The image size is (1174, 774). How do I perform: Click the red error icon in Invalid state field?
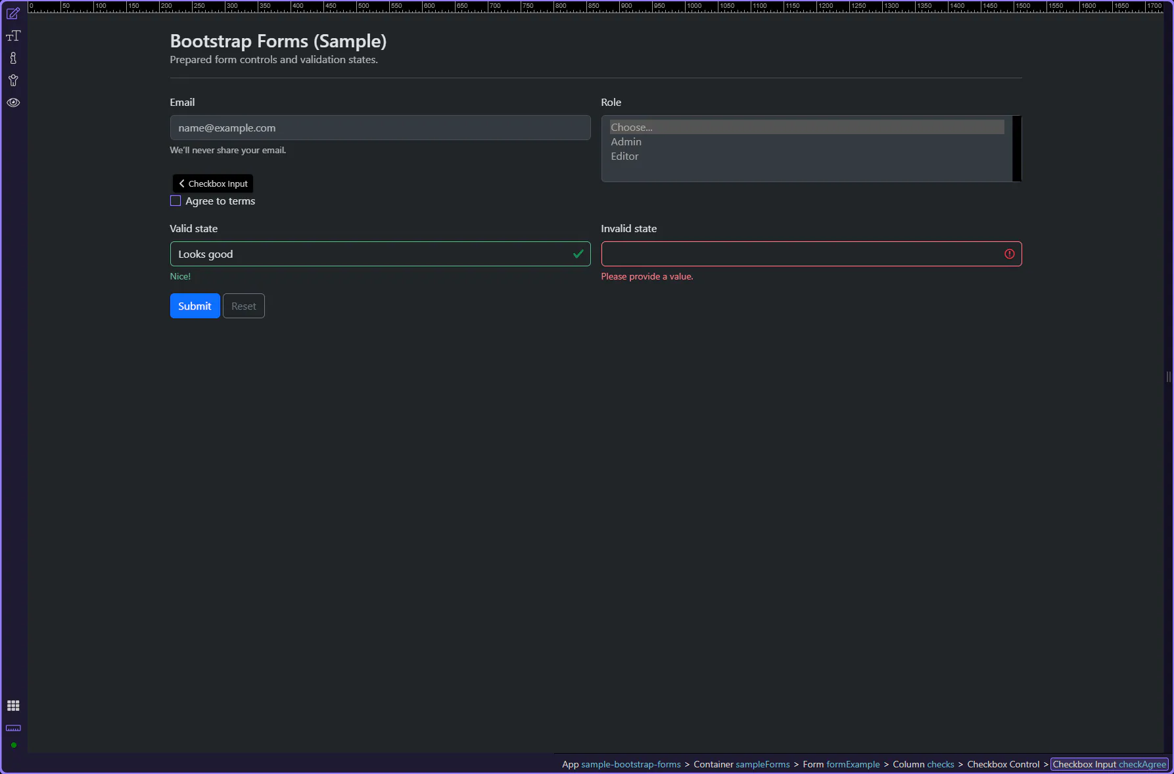coord(1009,254)
